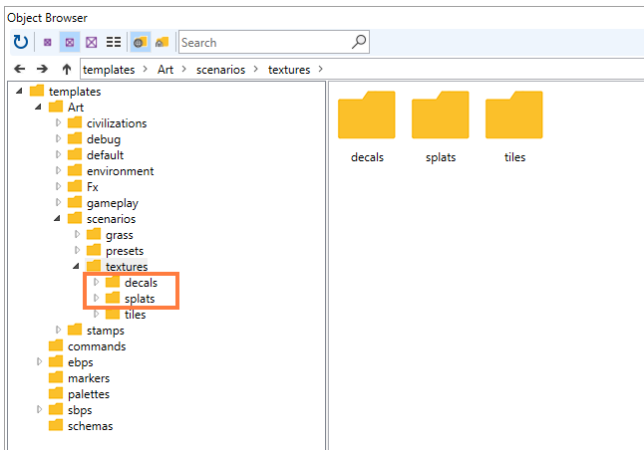This screenshot has width=644, height=450.
Task: Select the scenarios folder in tree
Action: [102, 219]
